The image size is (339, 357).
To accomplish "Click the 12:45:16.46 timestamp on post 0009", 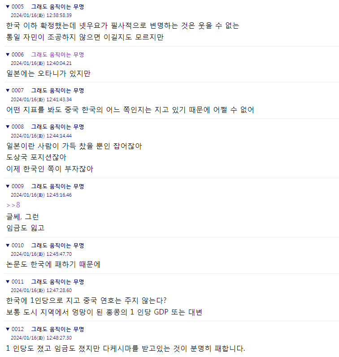I will click(x=59, y=195).
